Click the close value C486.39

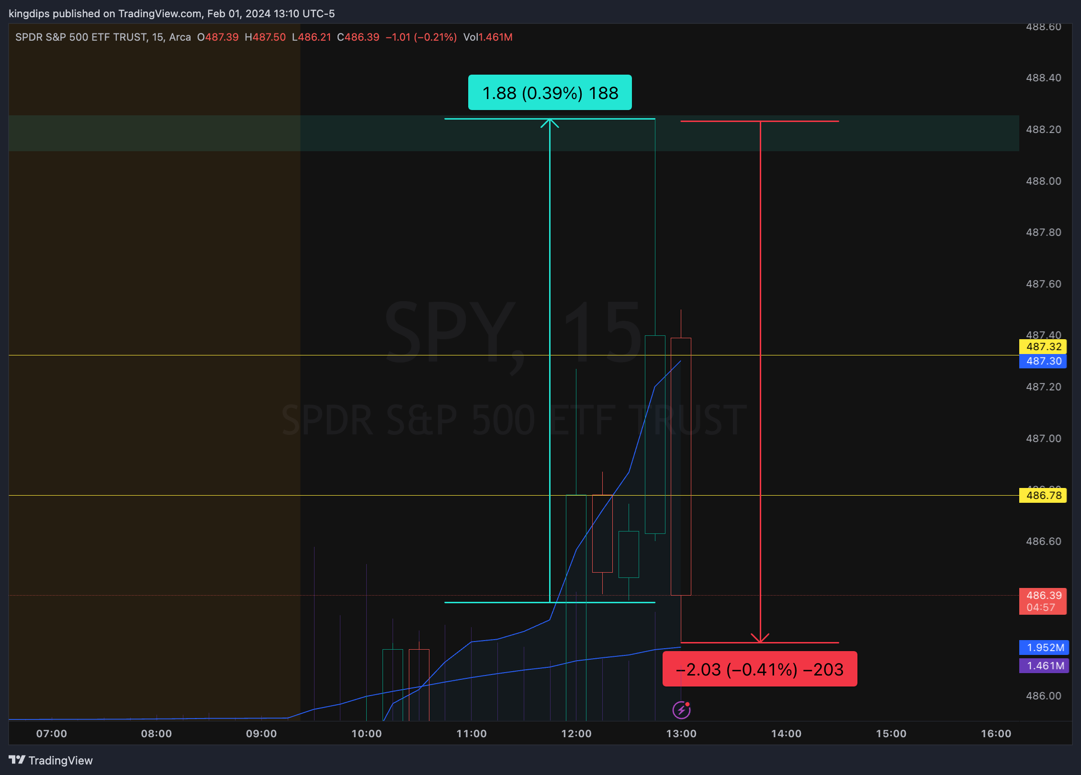(x=358, y=37)
